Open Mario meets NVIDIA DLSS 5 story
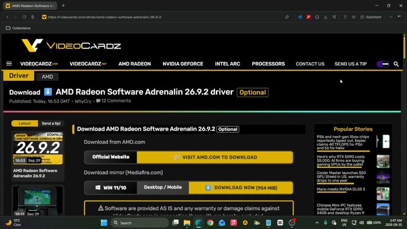 (341, 189)
